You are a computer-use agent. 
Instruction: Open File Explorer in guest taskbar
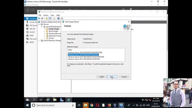(x=55, y=100)
